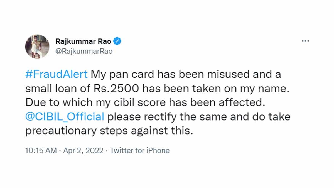Click the @CIBIL_Official mention
This screenshot has height=188, width=334.
(x=64, y=116)
